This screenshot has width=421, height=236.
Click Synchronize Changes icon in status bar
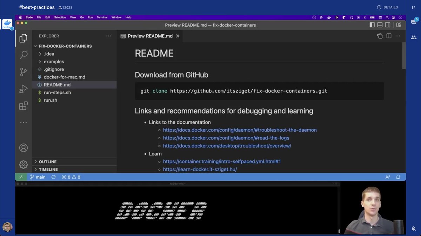pyautogui.click(x=53, y=177)
